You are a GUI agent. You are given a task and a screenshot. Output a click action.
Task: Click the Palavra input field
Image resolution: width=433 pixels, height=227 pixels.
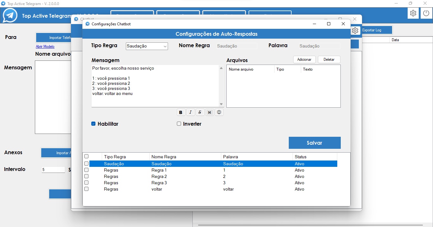(x=320, y=46)
